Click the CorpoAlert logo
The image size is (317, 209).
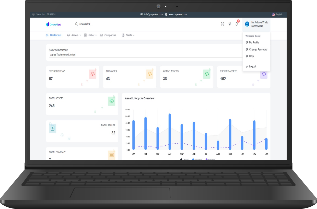coord(53,24)
